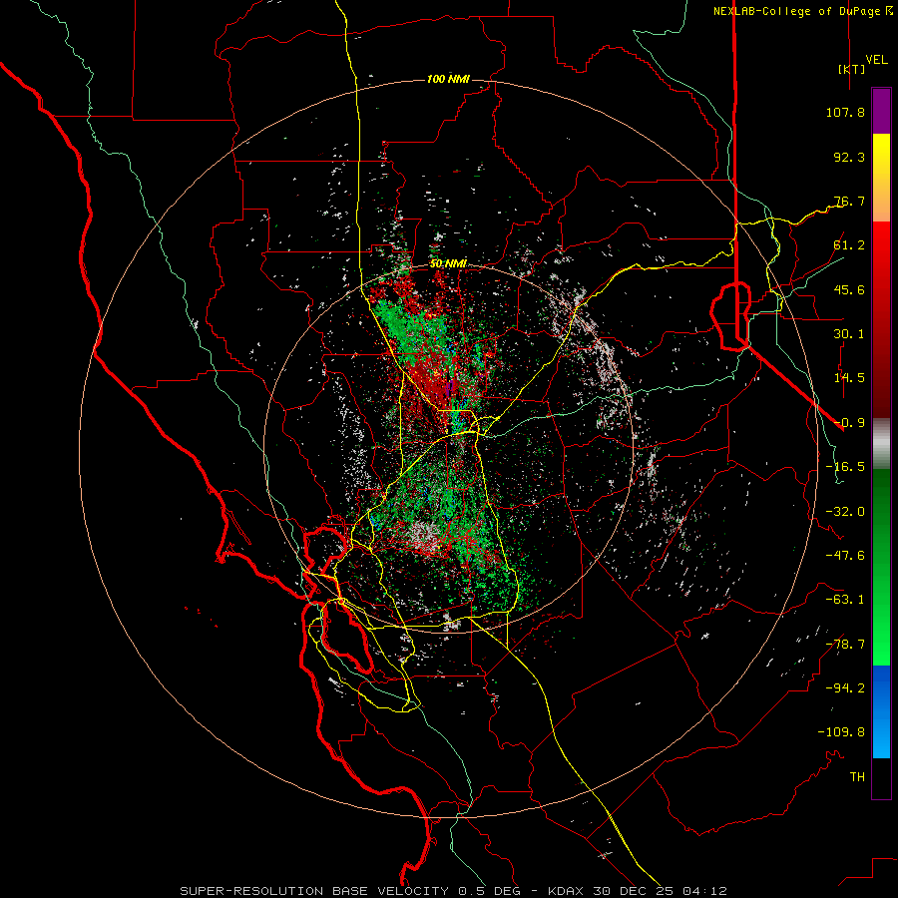Image resolution: width=898 pixels, height=898 pixels.
Task: Select the 45.6 value on the velocity scale
Action: click(x=849, y=289)
